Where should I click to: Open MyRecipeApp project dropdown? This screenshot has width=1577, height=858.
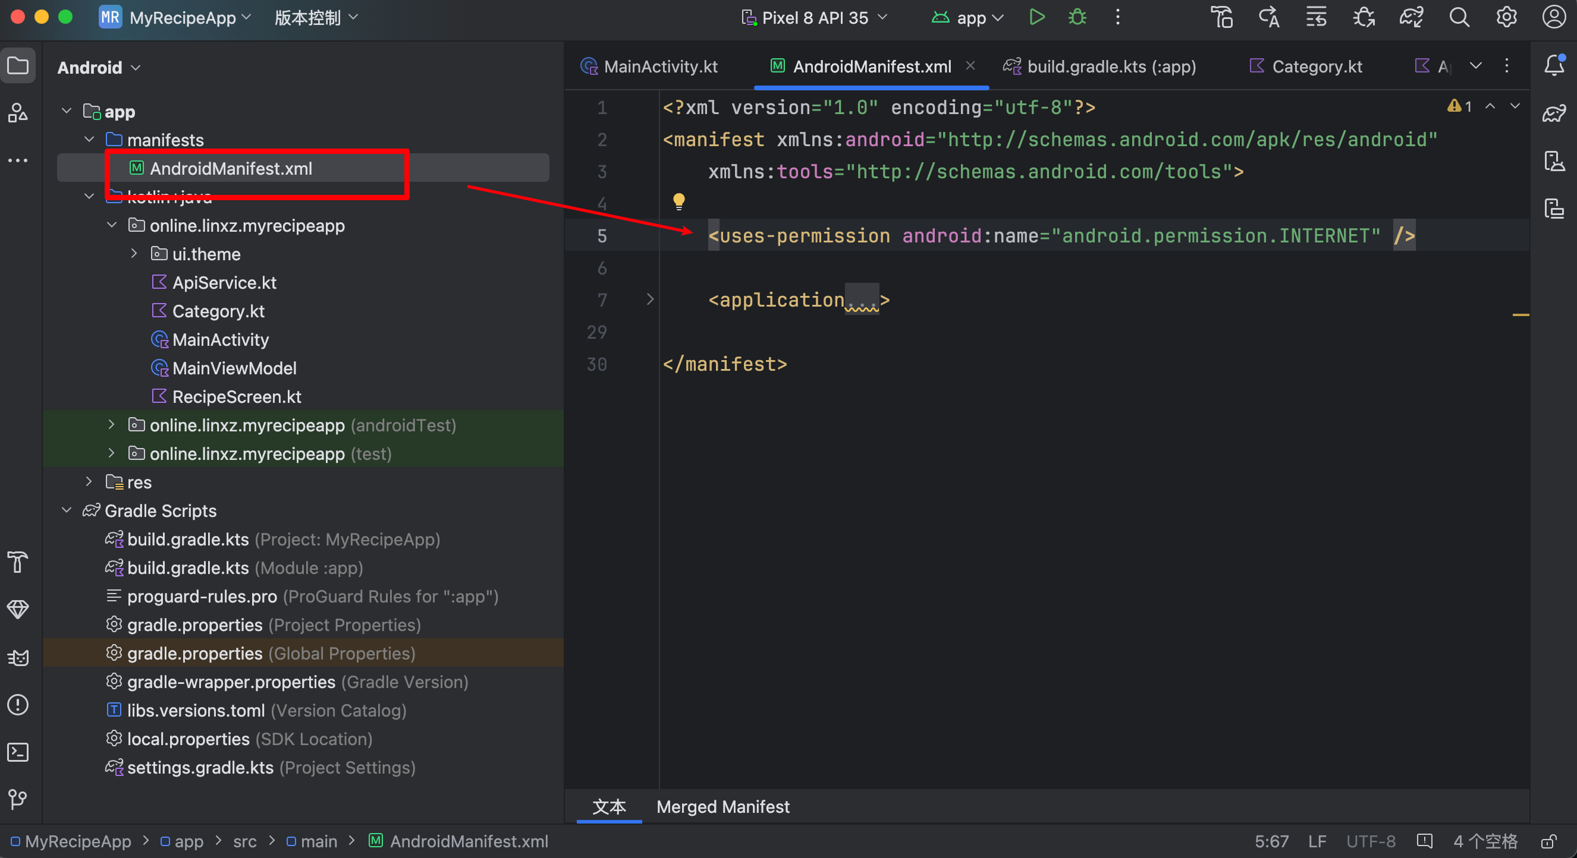[175, 17]
